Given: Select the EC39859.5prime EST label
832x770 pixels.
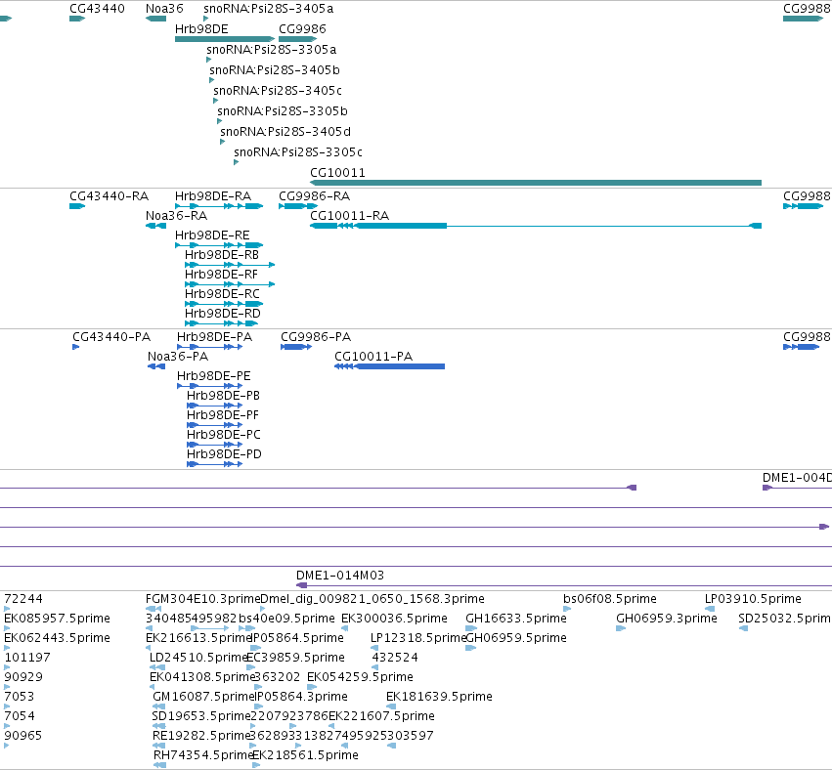Looking at the screenshot, I should click(296, 658).
